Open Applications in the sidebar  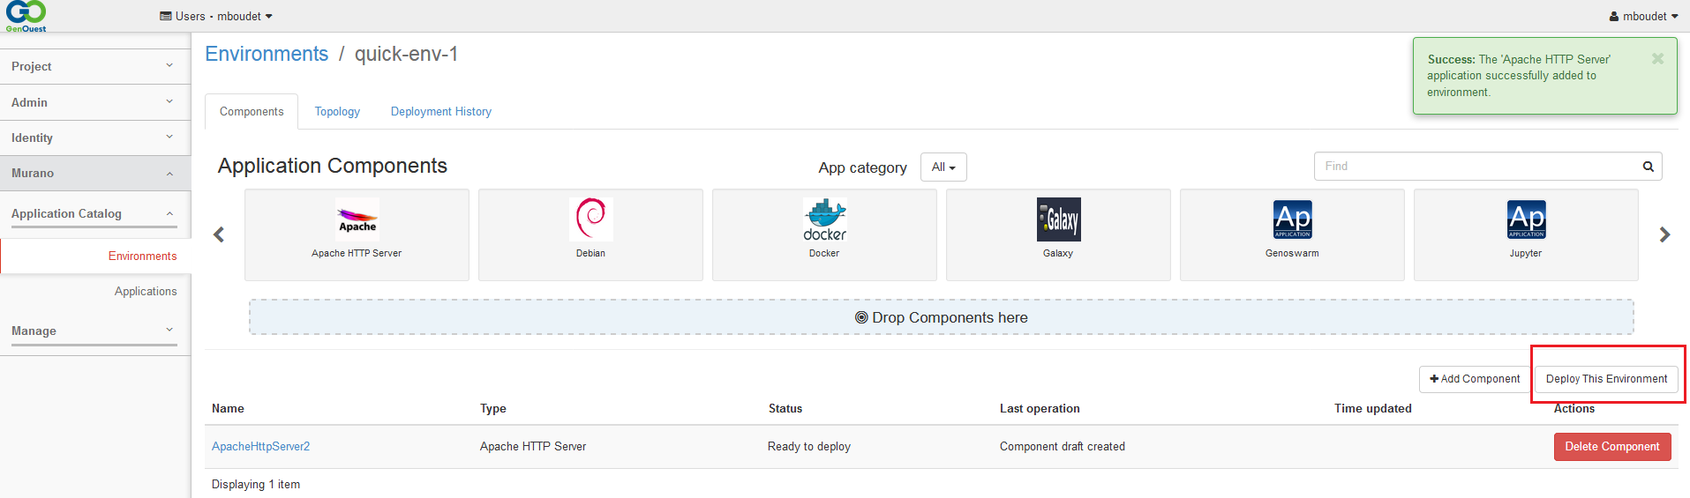click(146, 292)
